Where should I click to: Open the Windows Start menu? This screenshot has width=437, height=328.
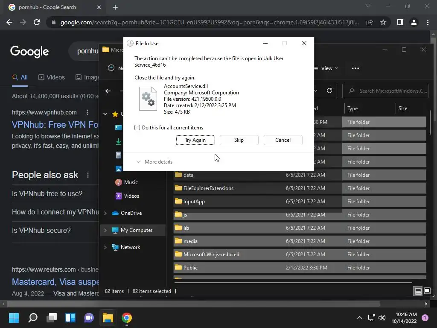(x=14, y=318)
